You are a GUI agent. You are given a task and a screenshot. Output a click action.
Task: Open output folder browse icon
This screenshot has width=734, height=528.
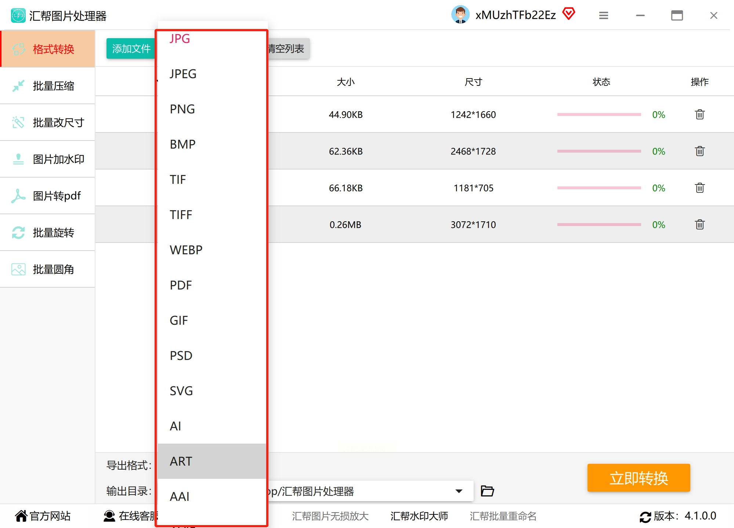pyautogui.click(x=487, y=491)
